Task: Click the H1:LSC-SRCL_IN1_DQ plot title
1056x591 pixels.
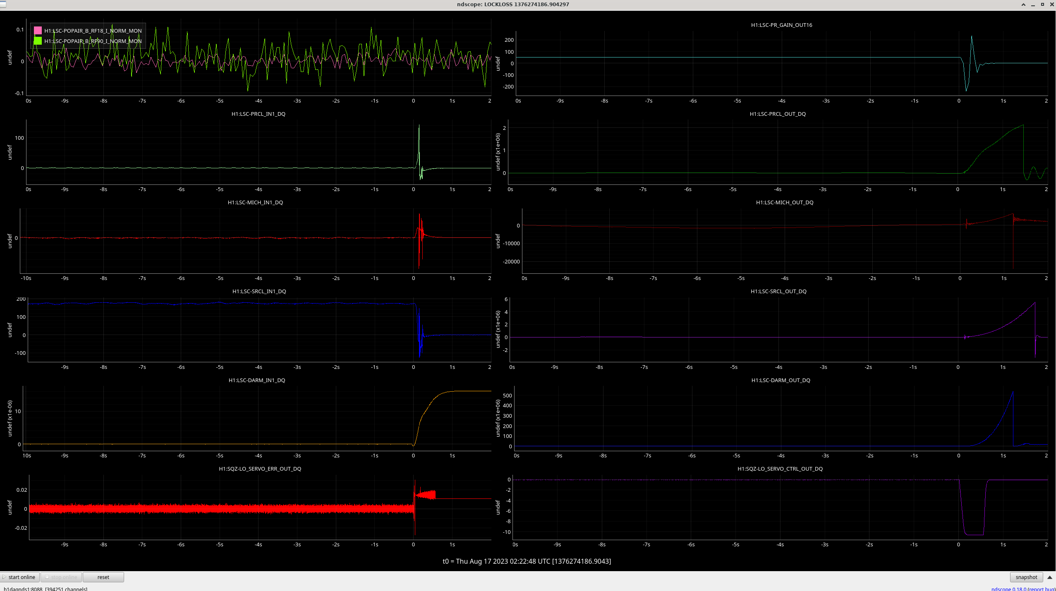Action: tap(259, 291)
